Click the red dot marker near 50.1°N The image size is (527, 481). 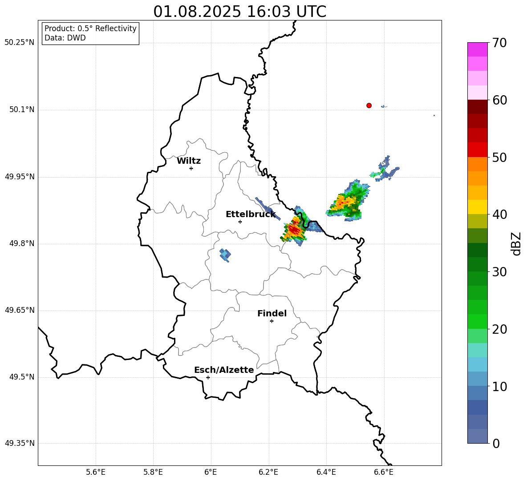point(369,105)
